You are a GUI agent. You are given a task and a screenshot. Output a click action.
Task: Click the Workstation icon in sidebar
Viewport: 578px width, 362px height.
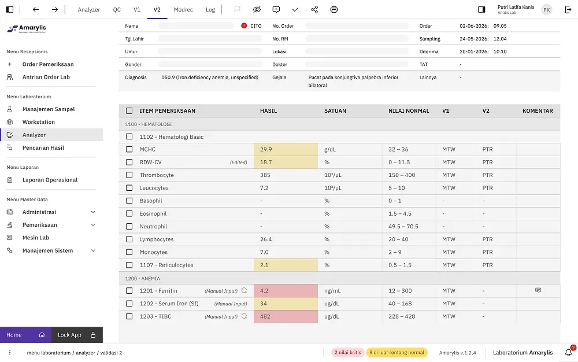pos(10,122)
